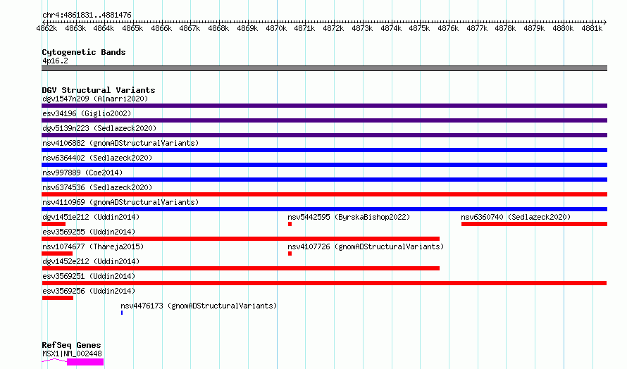The height and width of the screenshot is (369, 627).
Task: Click the 4870k ruler label
Action: pos(276,28)
